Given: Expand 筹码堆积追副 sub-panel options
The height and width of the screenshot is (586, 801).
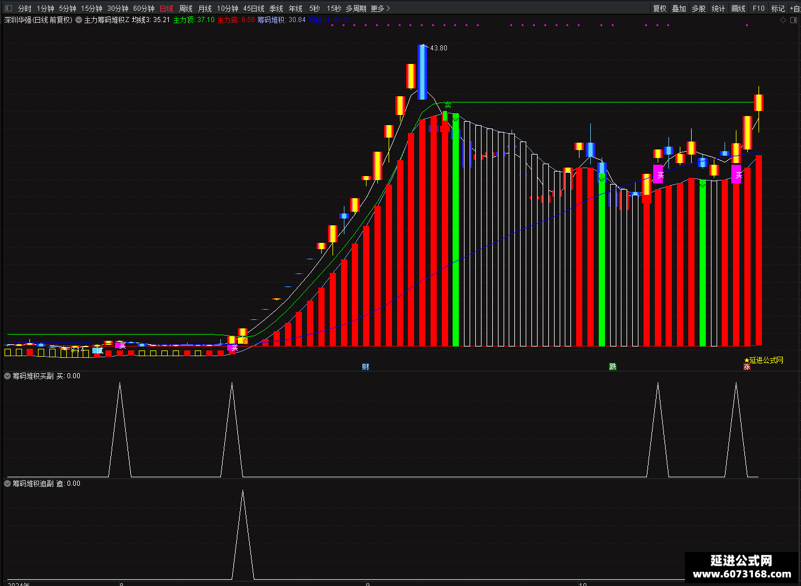Looking at the screenshot, I should pyautogui.click(x=7, y=484).
